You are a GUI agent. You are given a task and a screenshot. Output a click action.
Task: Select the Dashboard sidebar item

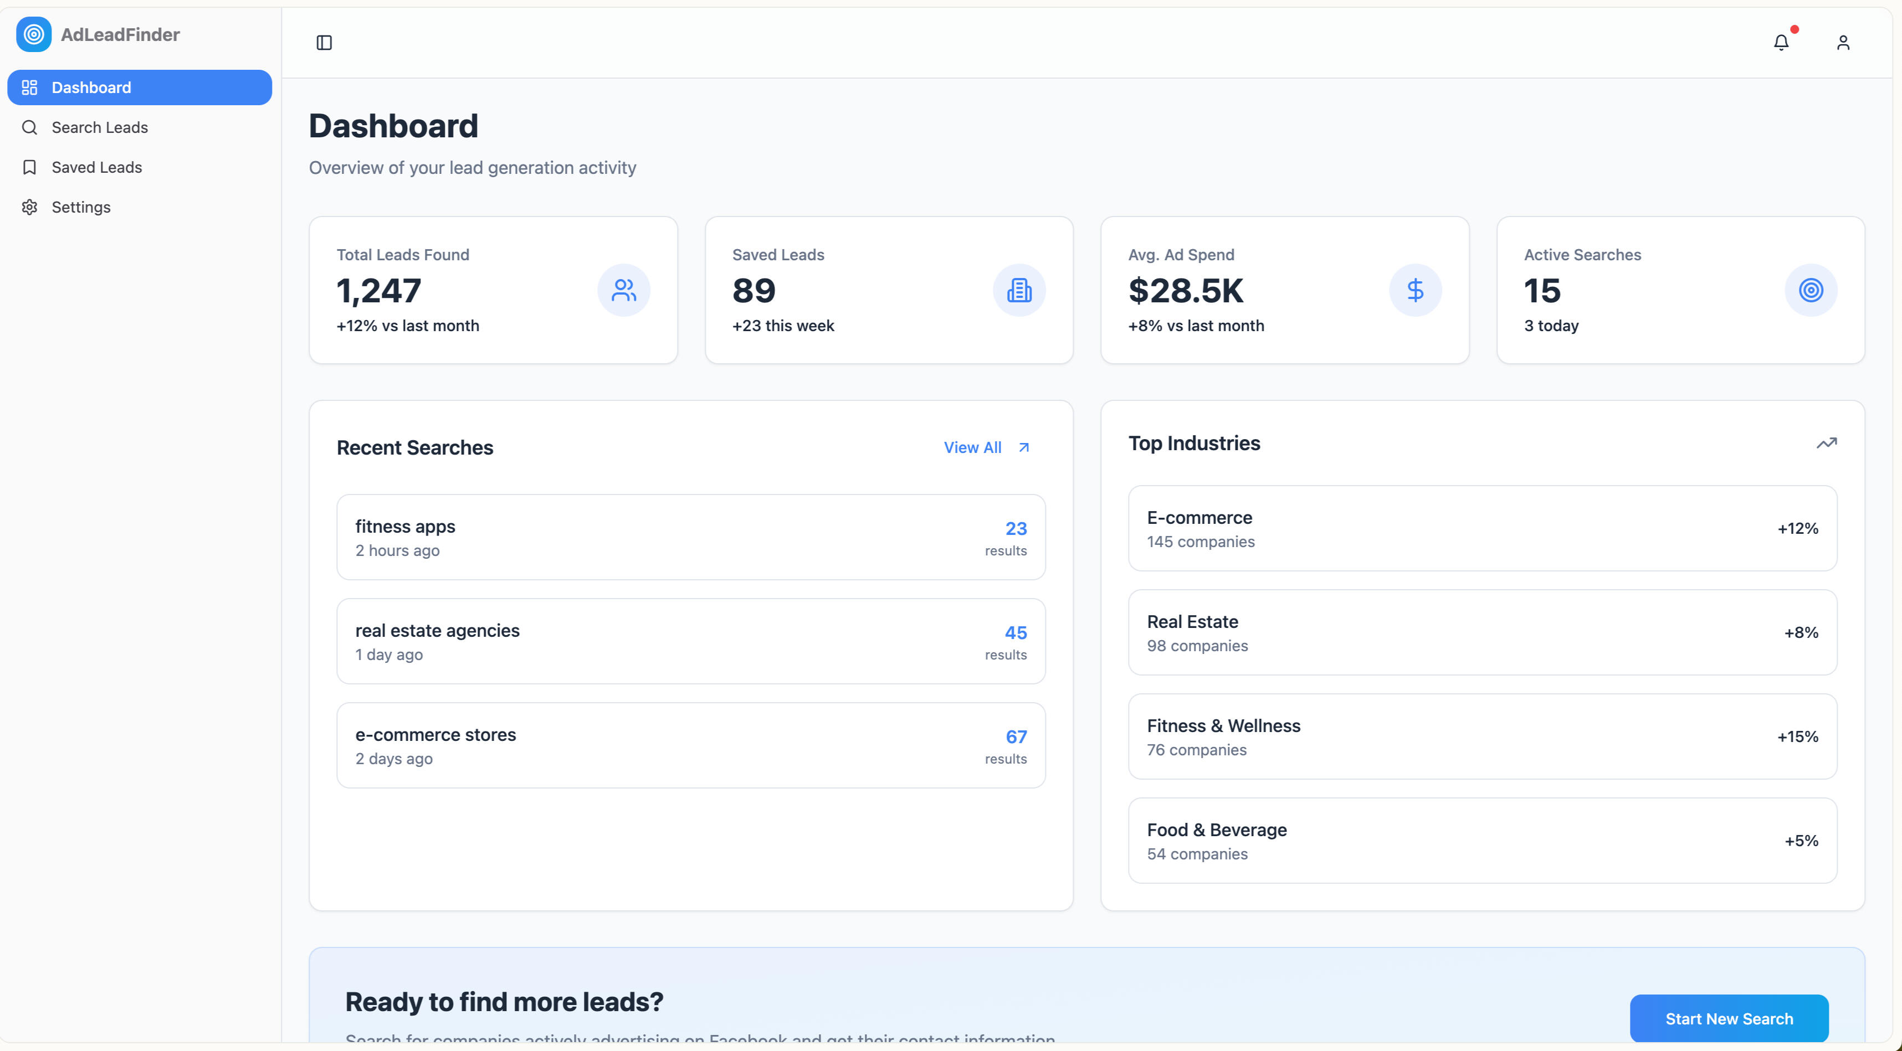pos(139,88)
